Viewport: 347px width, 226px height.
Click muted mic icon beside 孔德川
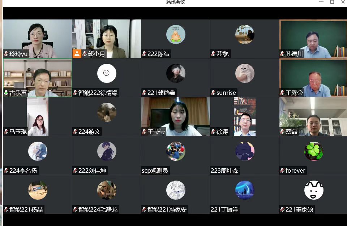[282, 54]
